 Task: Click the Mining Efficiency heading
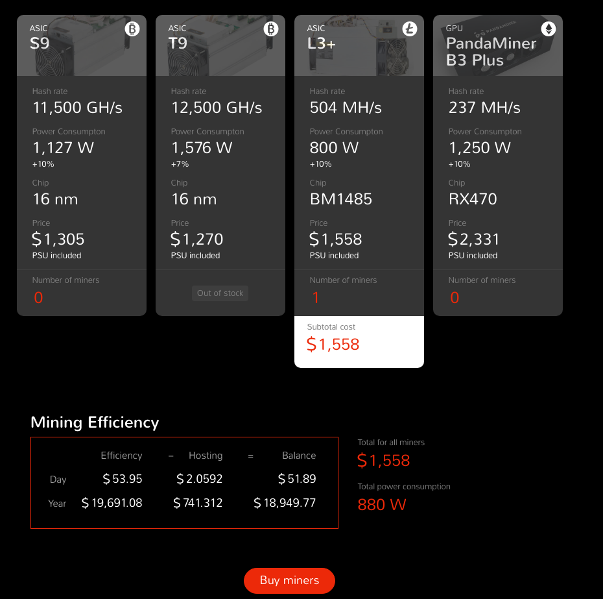(95, 422)
